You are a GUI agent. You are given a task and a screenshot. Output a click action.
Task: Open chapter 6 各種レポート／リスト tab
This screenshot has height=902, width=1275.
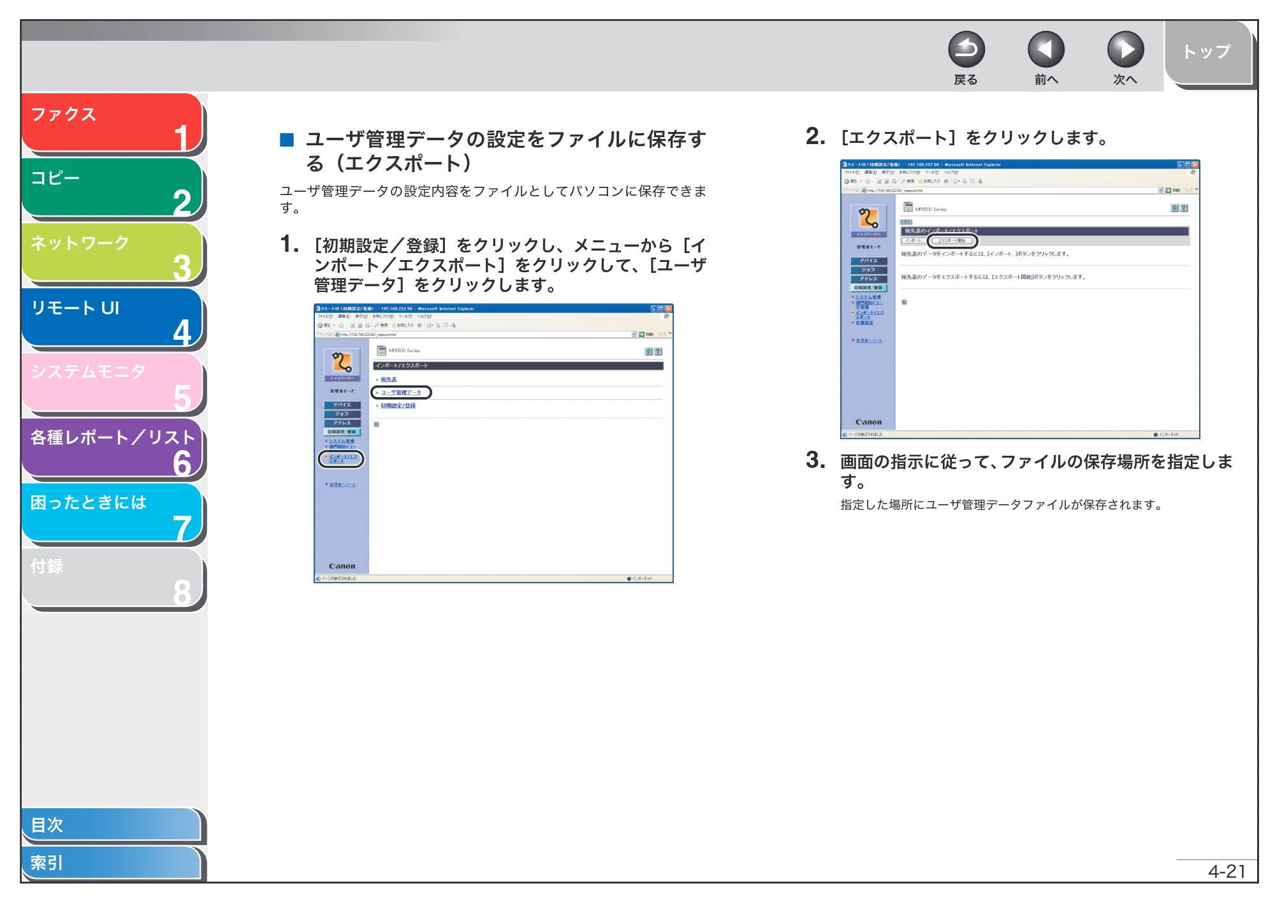(x=112, y=447)
